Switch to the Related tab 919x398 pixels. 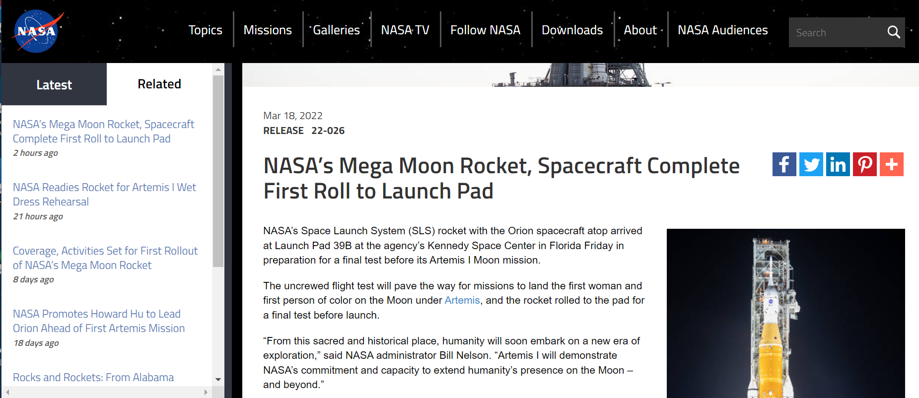(159, 84)
